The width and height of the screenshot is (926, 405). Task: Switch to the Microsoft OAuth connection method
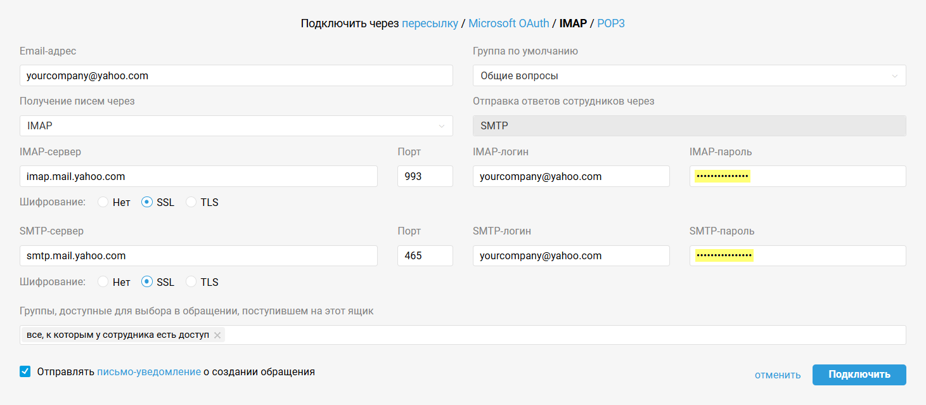508,23
